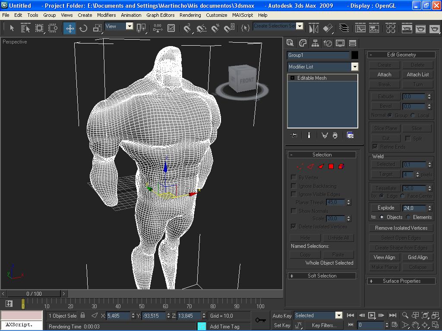Screen dimensions: 442x331
Task: Toggle Angle Snap icon
Action: (x=201, y=28)
